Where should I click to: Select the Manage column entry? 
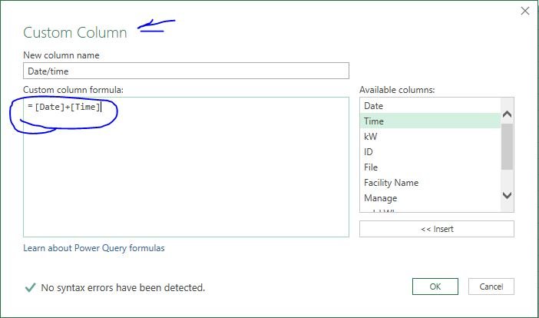[x=428, y=198]
